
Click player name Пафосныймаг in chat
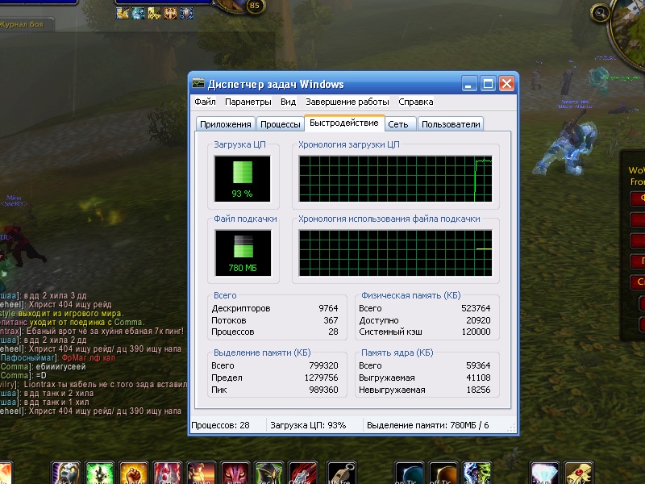point(28,357)
